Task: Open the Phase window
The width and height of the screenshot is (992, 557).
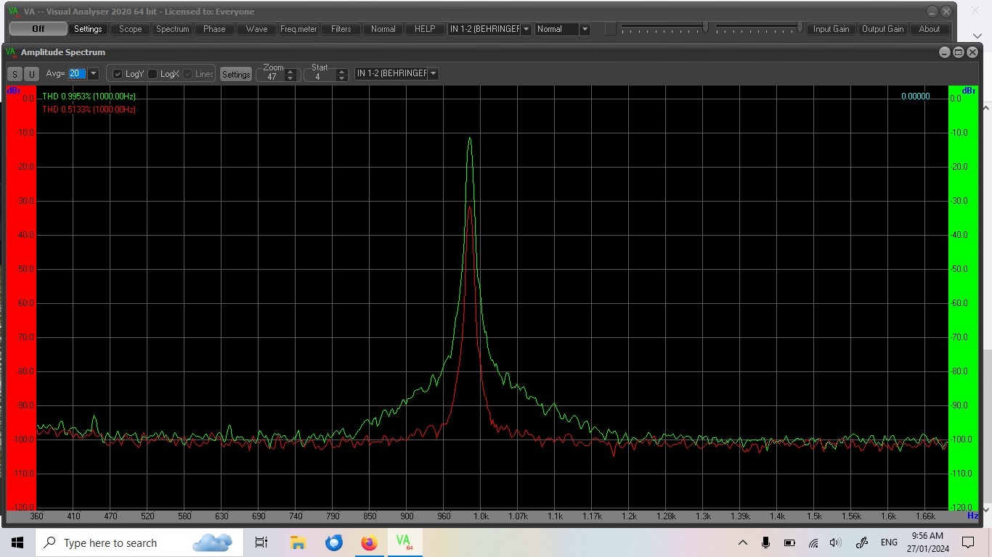Action: [x=214, y=29]
